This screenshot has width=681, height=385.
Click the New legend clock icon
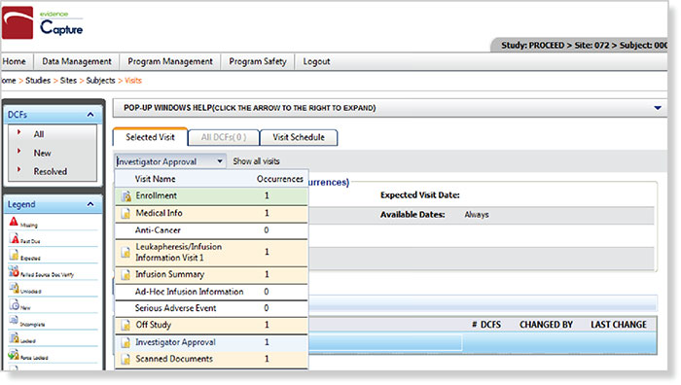click(x=14, y=304)
